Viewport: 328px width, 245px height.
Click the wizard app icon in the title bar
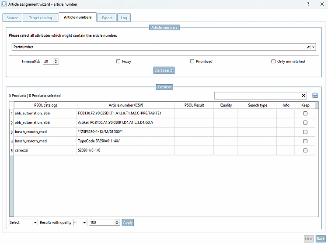pyautogui.click(x=4, y=4)
